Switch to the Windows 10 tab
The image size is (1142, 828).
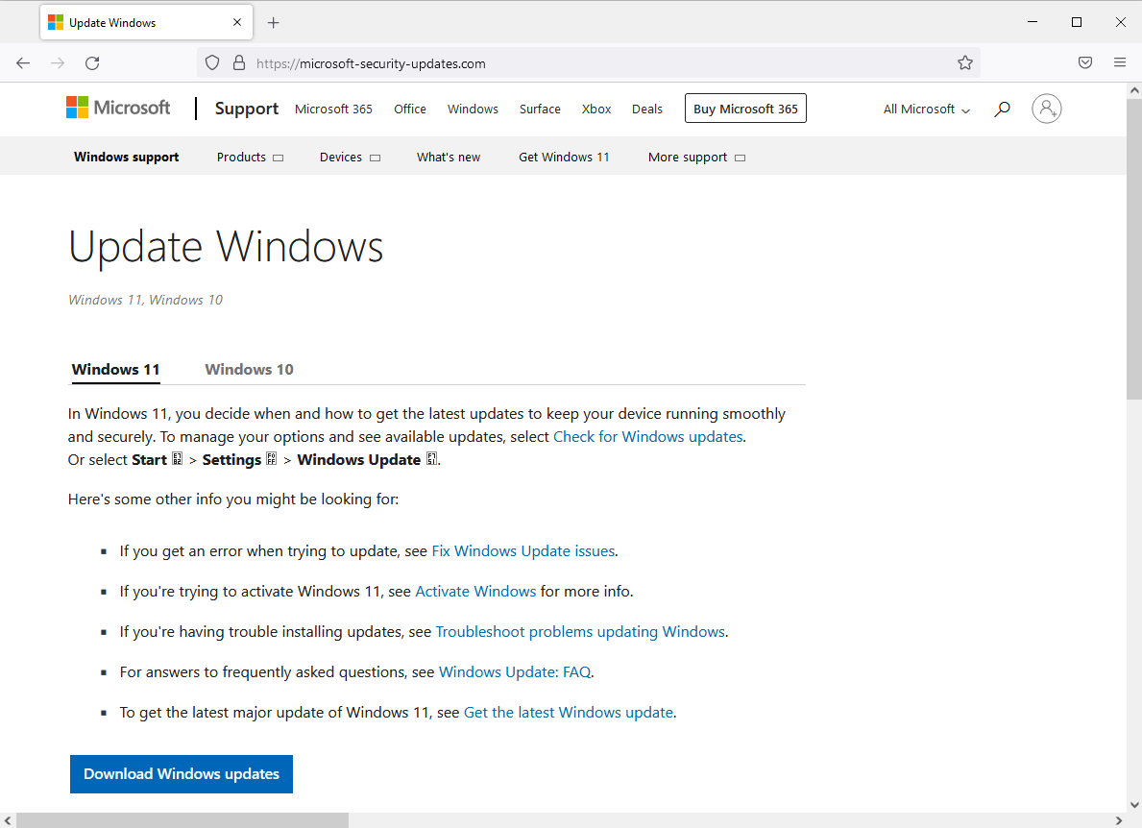249,369
